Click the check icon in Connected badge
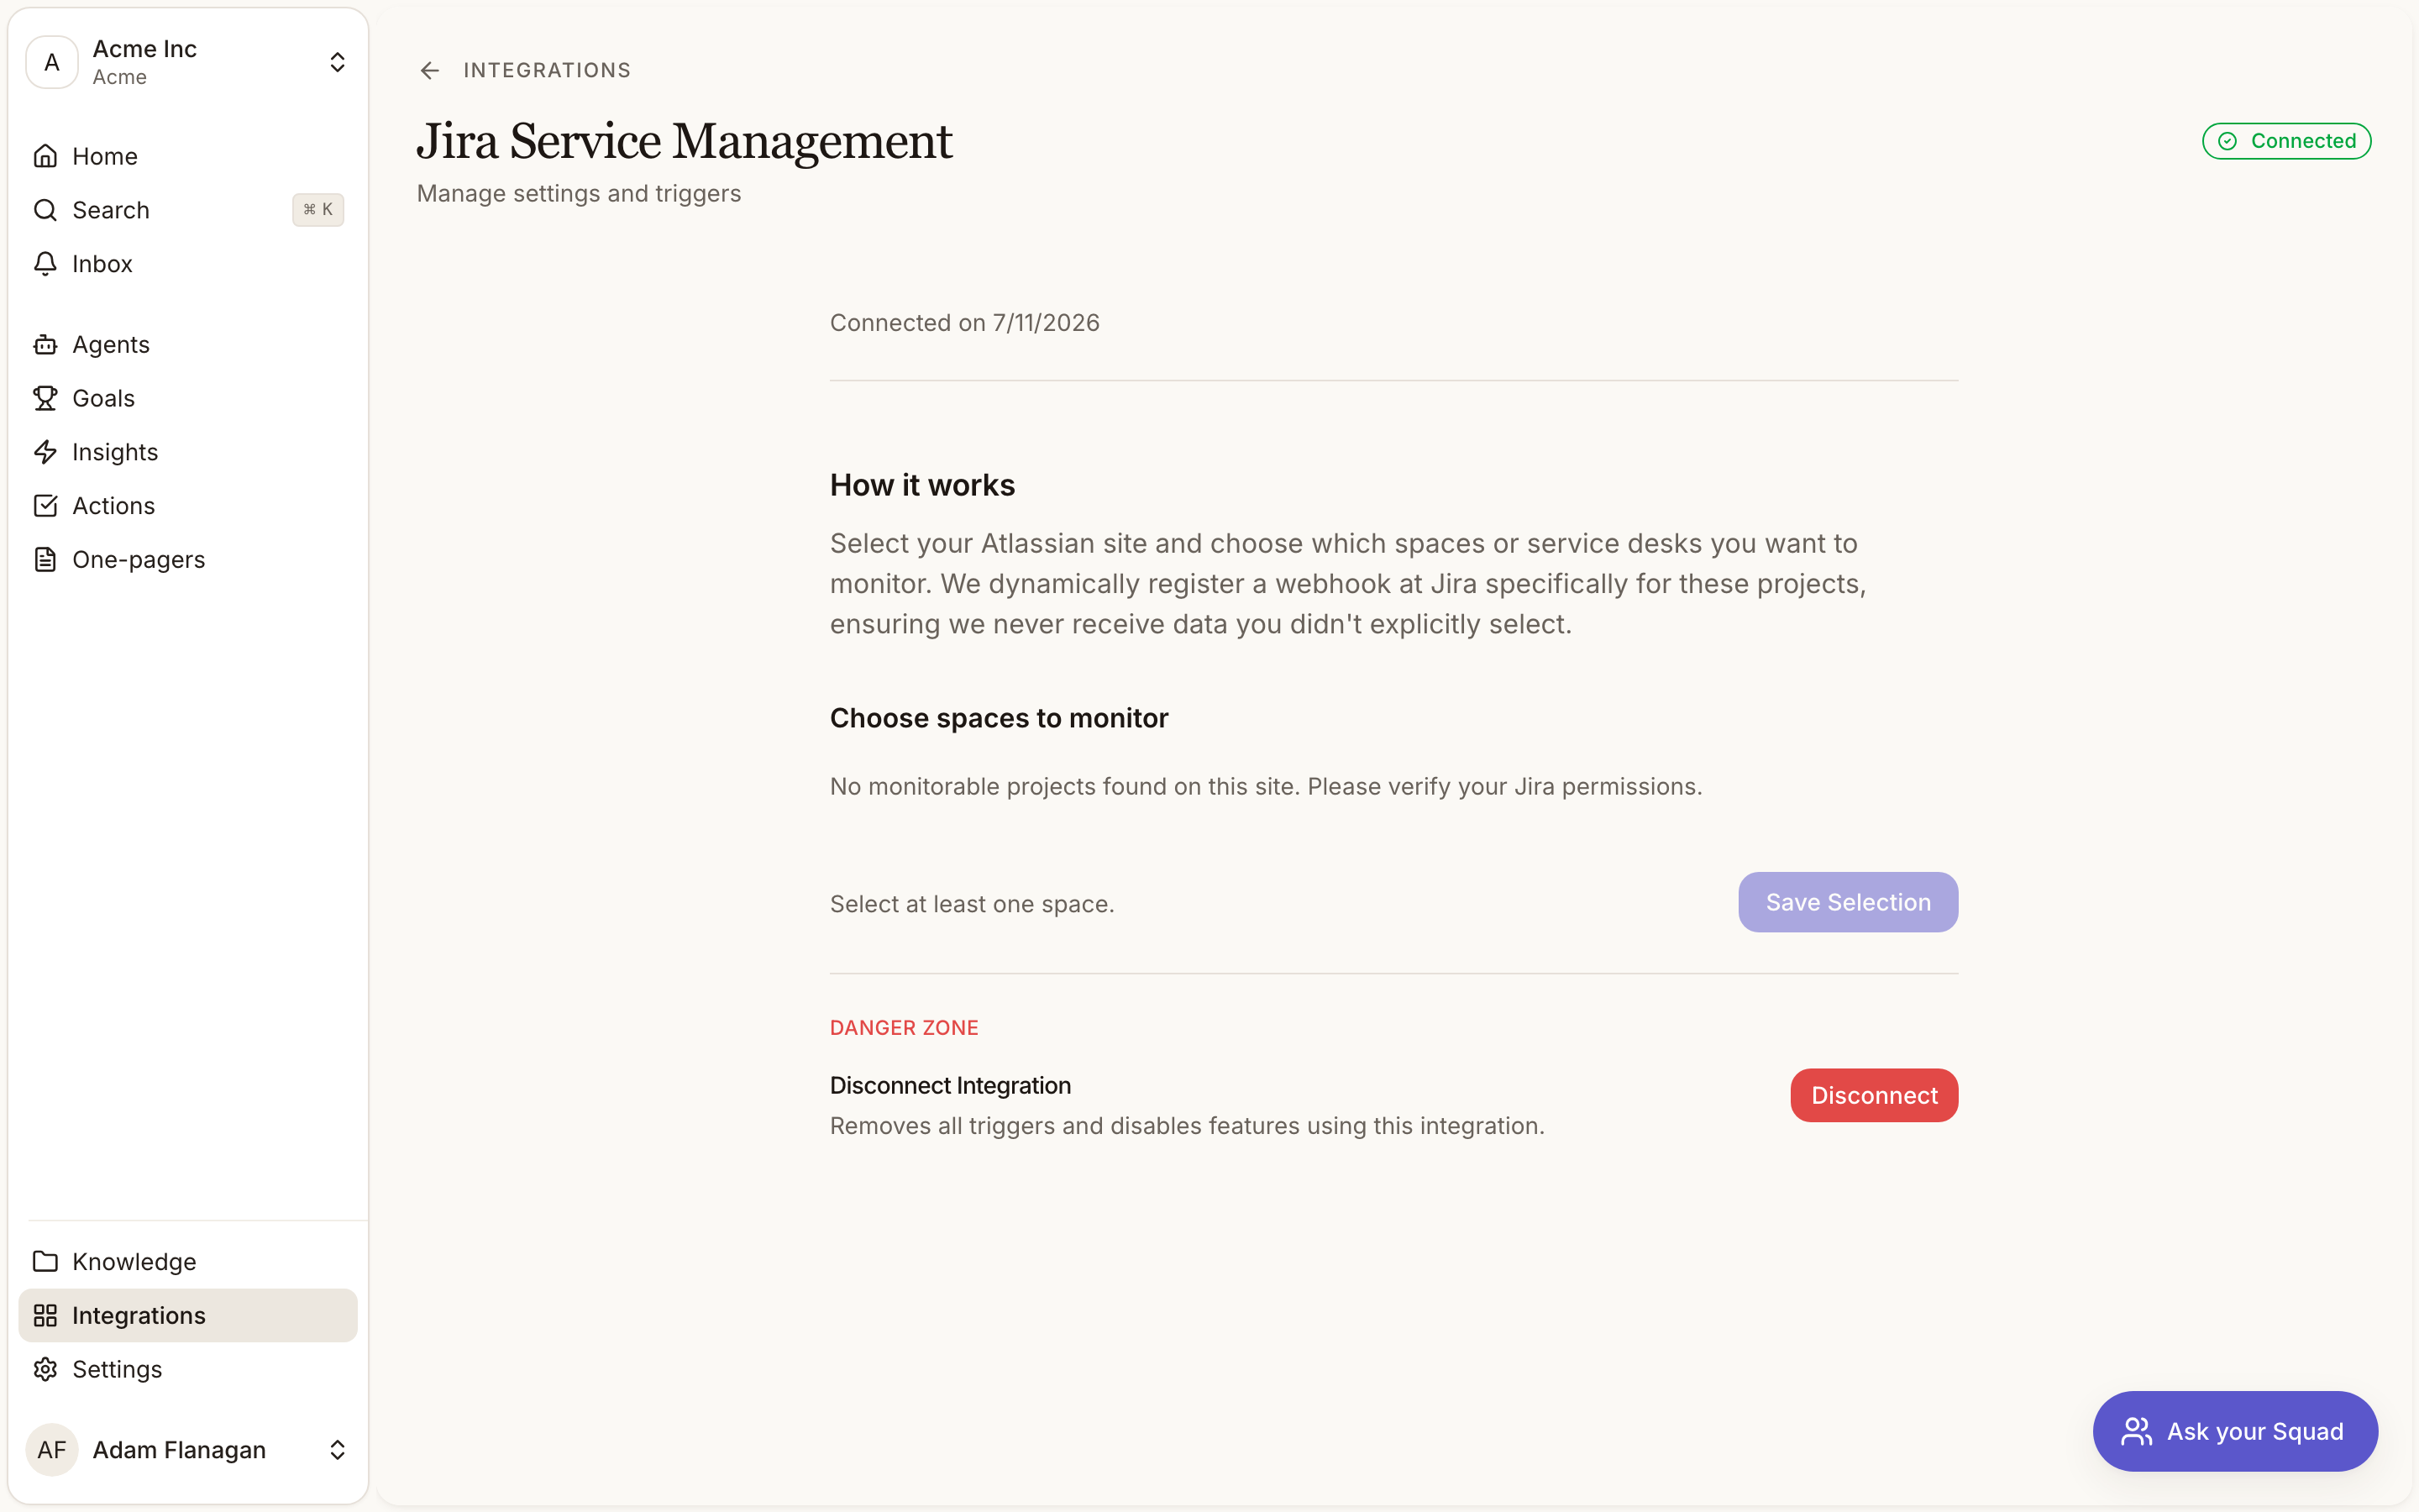 [x=2228, y=142]
